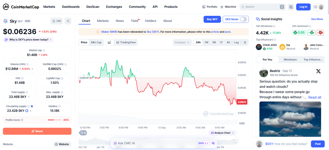329x150 pixels.
Task: Switch to the About tab
Action: (168, 21)
